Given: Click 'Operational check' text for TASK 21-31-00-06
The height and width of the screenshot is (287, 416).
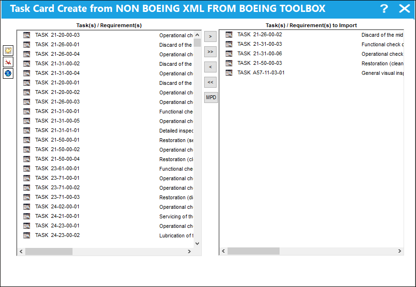Looking at the screenshot, I should click(x=382, y=54).
